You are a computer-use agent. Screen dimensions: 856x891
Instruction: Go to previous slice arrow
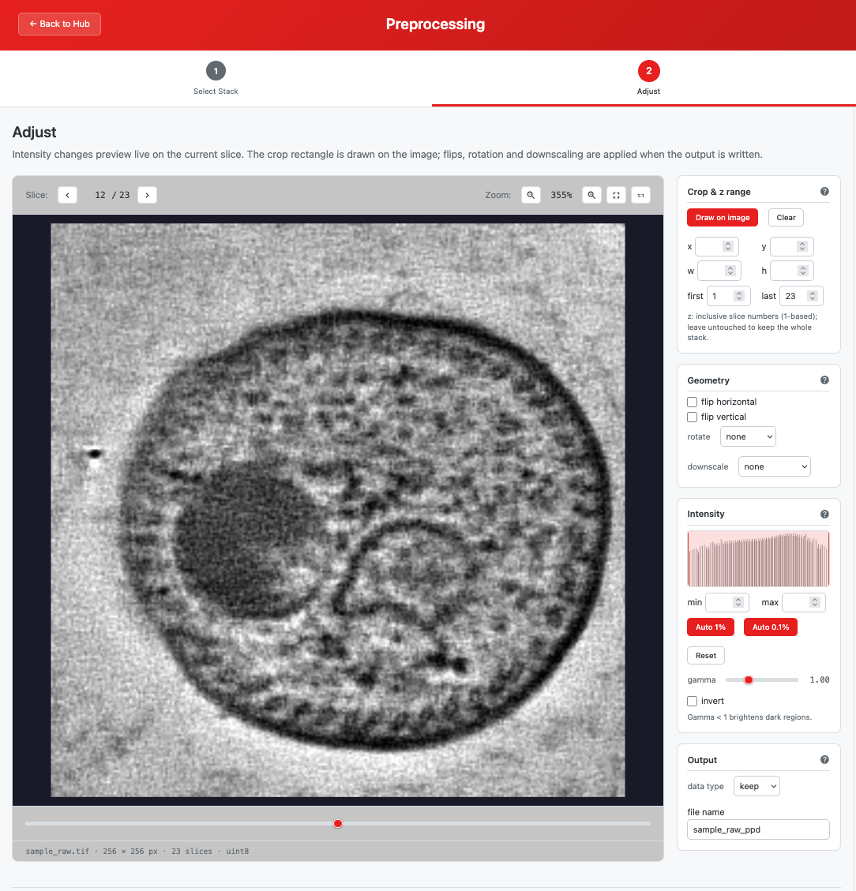[67, 195]
